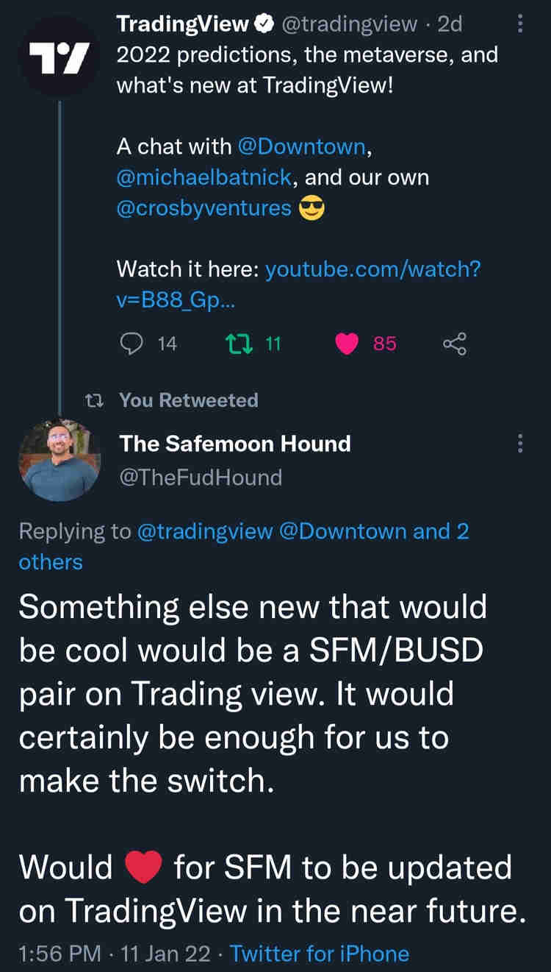Open the @michaelbatnick mention link
Screen dimensions: 551x972
click(x=206, y=177)
